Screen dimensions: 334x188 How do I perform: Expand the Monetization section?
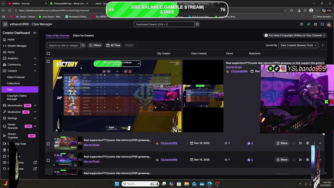coord(35,105)
